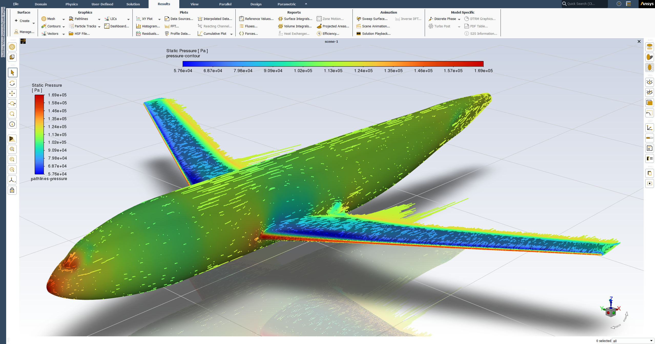The image size is (655, 344).
Task: Hide selected surfaces crossed-eye icon
Action: tap(649, 93)
